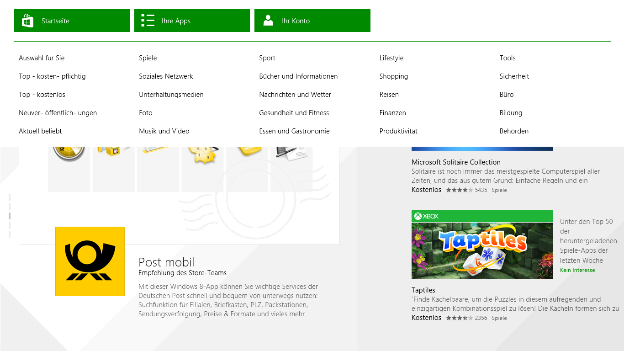Viewport: 624px width, 351px height.
Task: Click Kostenlos price label under Solitaire
Action: (x=427, y=190)
